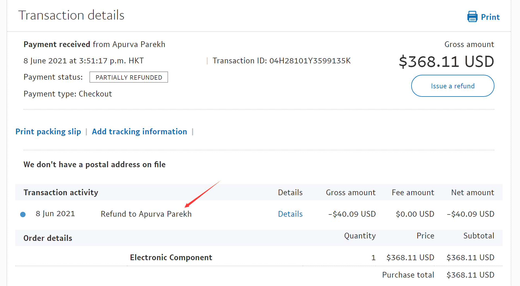Click the Transaction details page title
520x286 pixels.
pyautogui.click(x=71, y=15)
